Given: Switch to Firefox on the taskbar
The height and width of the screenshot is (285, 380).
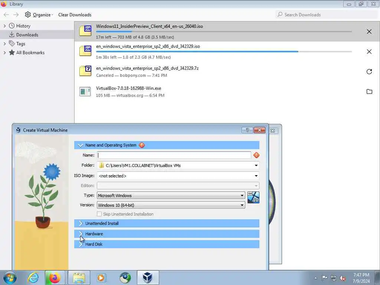Looking at the screenshot, I should click(x=55, y=278).
